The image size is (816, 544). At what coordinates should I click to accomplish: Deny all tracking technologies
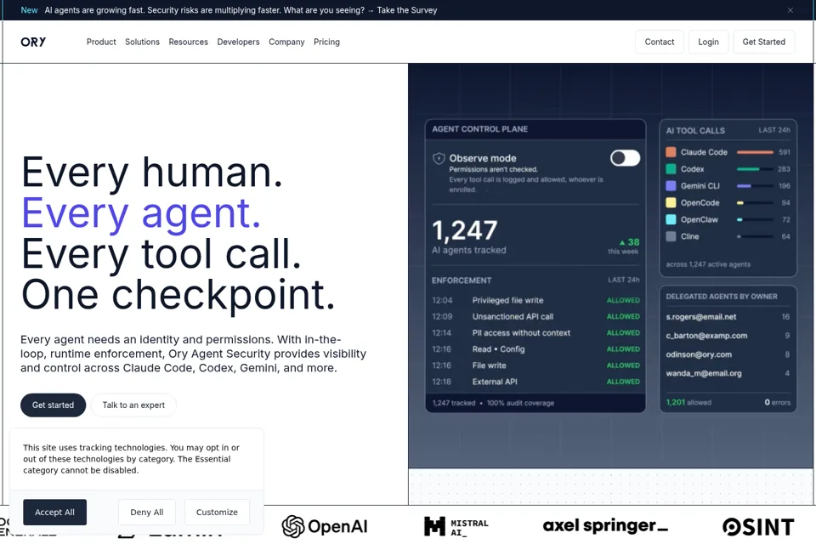(x=147, y=513)
